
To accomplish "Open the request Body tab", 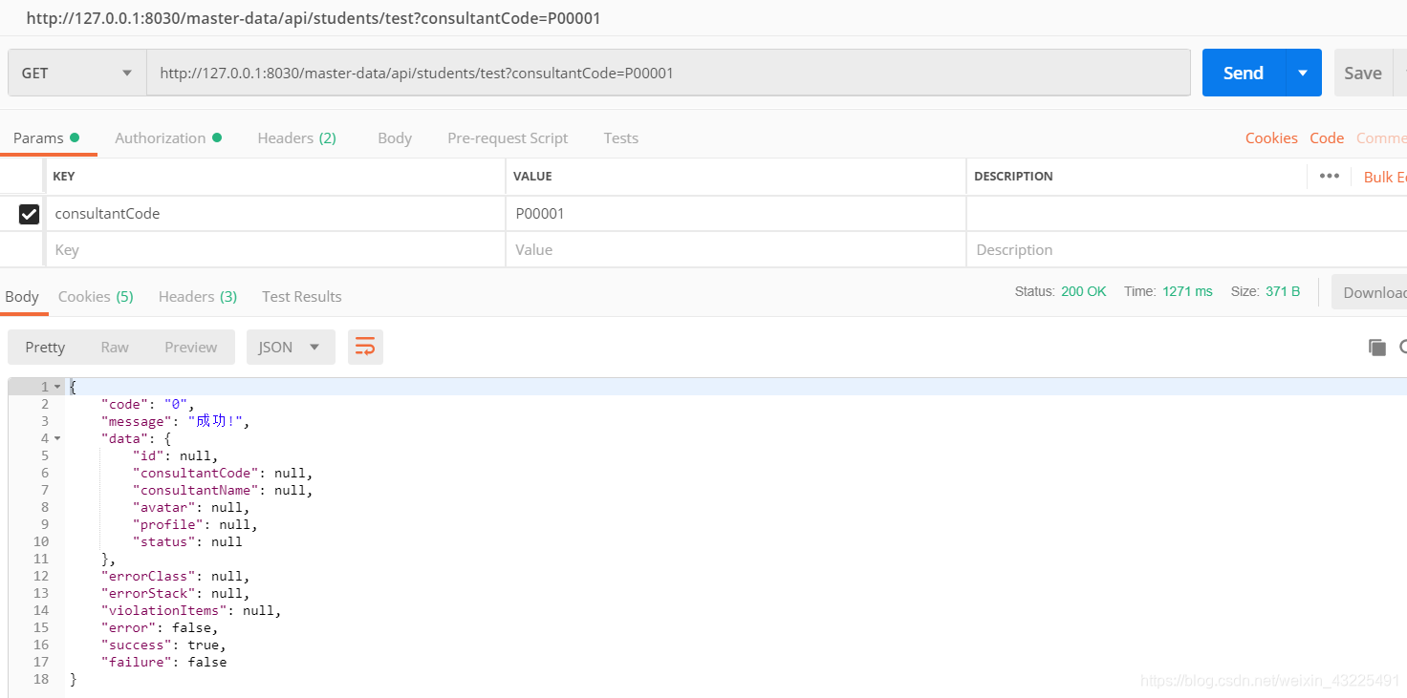I will 395,137.
